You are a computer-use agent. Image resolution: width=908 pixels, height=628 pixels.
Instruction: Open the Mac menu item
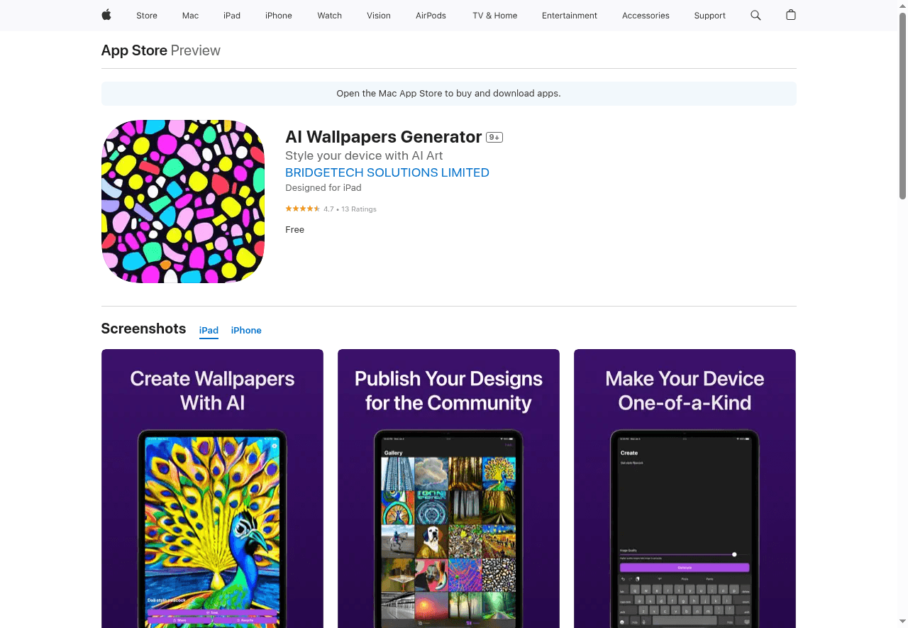tap(190, 15)
